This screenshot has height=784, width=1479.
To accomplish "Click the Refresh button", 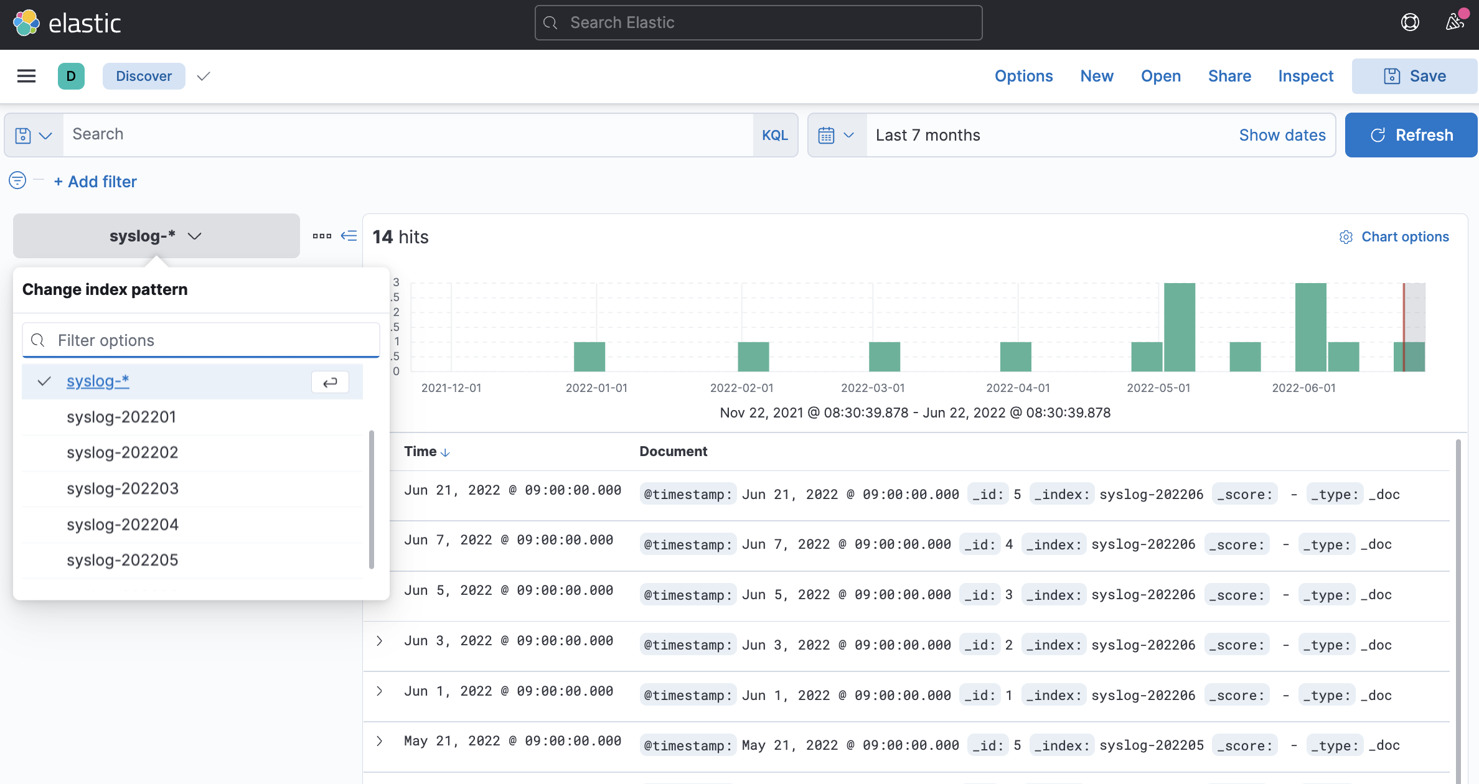I will coord(1411,134).
